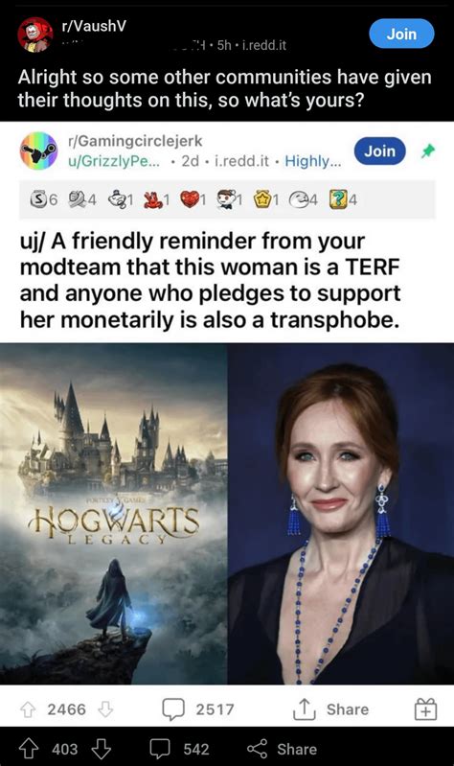Screen dimensions: 454x766
Task: Join the r/VaushV community
Action: tap(401, 34)
